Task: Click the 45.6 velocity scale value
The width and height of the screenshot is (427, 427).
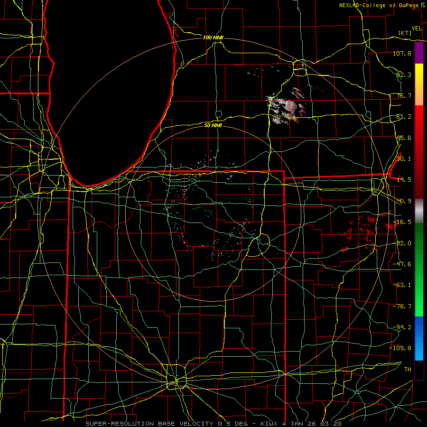Action: point(404,138)
